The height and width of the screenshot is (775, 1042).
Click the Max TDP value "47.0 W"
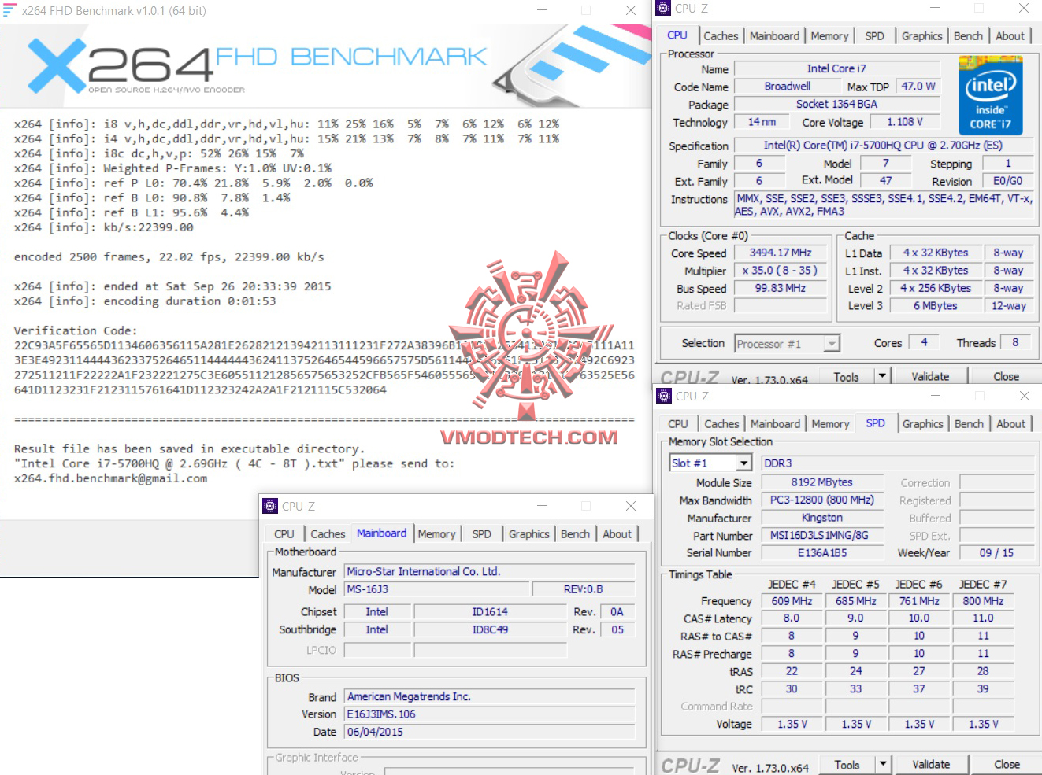[918, 87]
